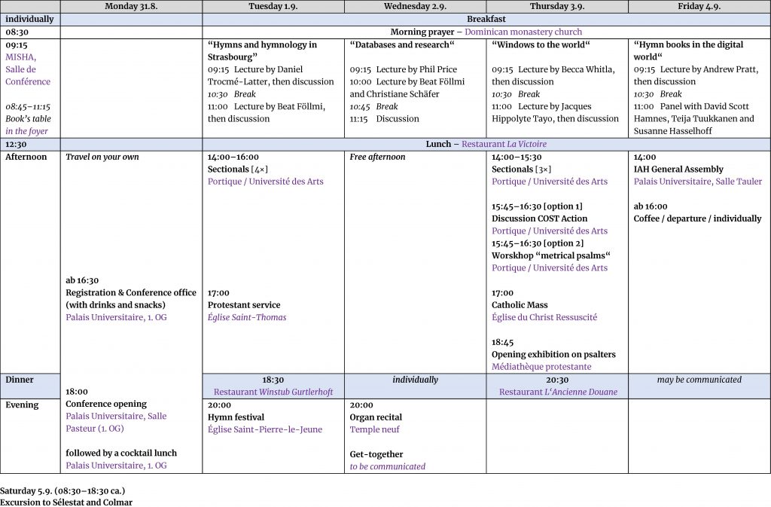The width and height of the screenshot is (771, 507).
Task: Click the Wednesday 2.9. column header
Action: (x=415, y=6)
